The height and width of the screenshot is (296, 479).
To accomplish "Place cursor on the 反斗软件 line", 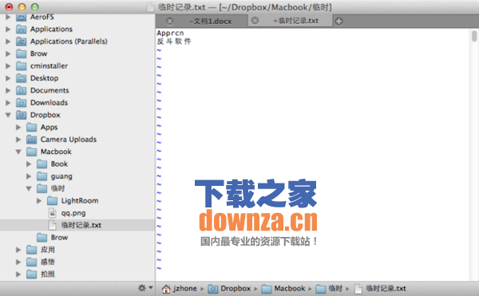I will coord(174,41).
